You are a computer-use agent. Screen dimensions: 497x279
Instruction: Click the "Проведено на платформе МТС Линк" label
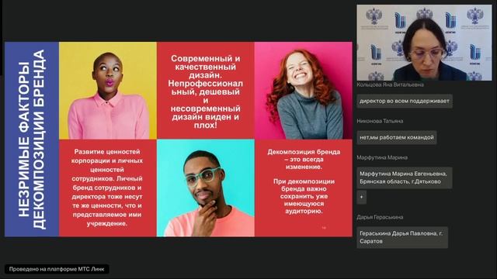57,269
